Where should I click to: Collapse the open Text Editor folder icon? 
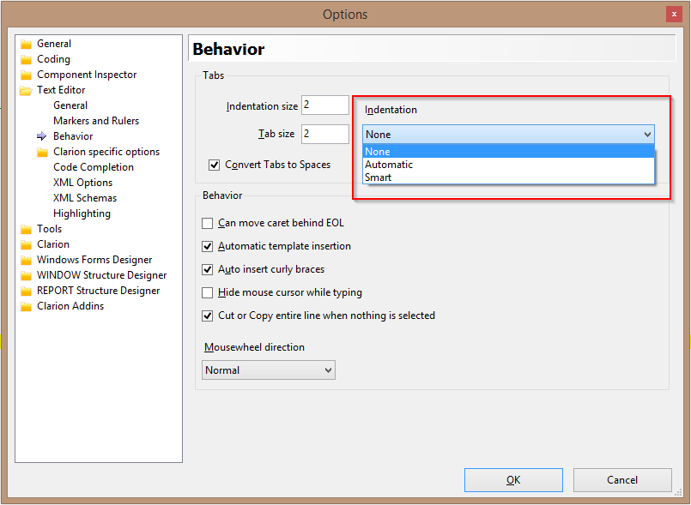coord(26,91)
